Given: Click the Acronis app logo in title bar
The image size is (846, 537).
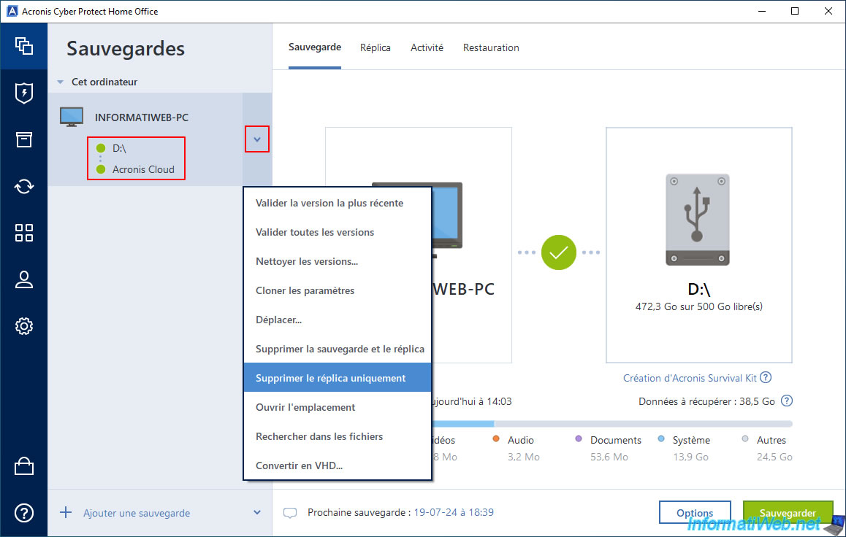Looking at the screenshot, I should click(12, 12).
